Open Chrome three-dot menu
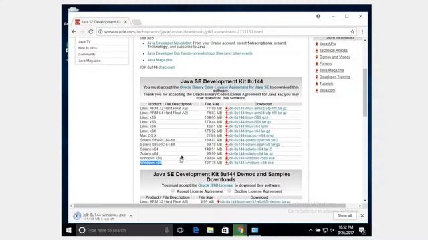 coord(362,32)
